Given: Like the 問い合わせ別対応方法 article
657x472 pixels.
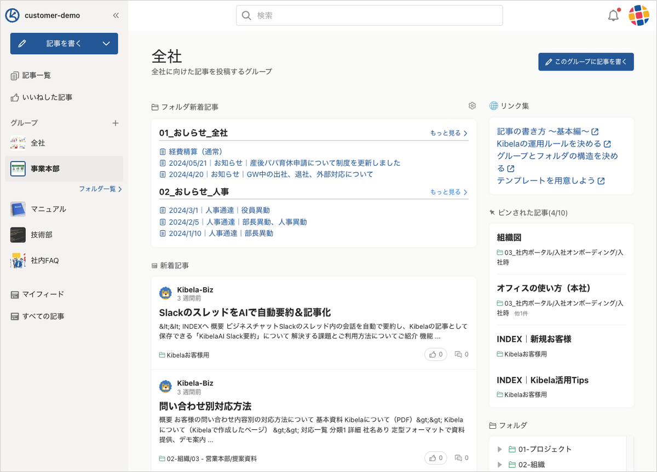Looking at the screenshot, I should pos(436,458).
